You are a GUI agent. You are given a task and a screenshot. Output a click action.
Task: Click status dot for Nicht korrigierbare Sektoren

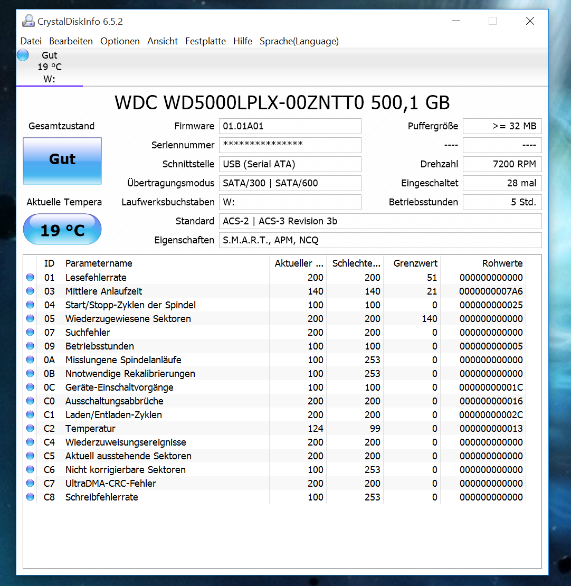click(30, 469)
